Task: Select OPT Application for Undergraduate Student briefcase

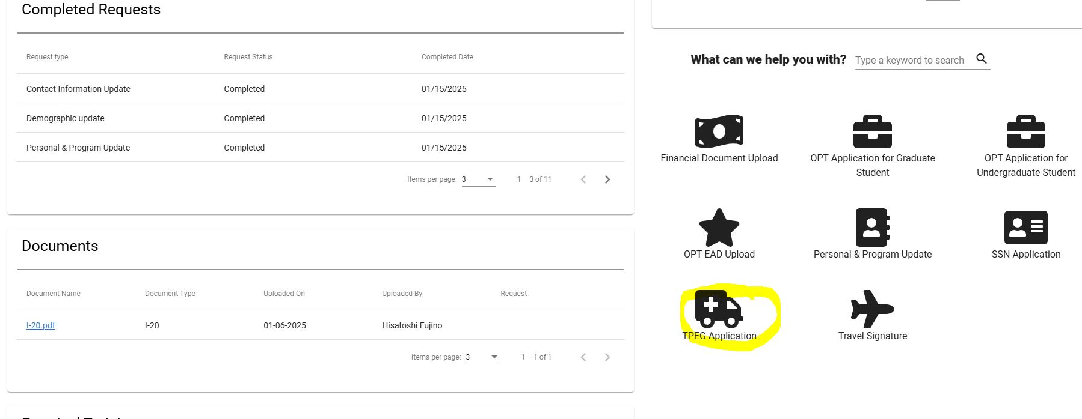Action: coord(1025,131)
